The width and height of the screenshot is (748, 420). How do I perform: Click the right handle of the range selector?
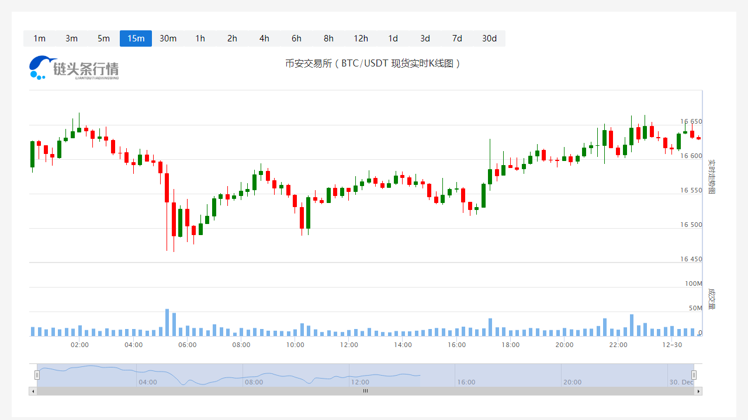click(694, 375)
